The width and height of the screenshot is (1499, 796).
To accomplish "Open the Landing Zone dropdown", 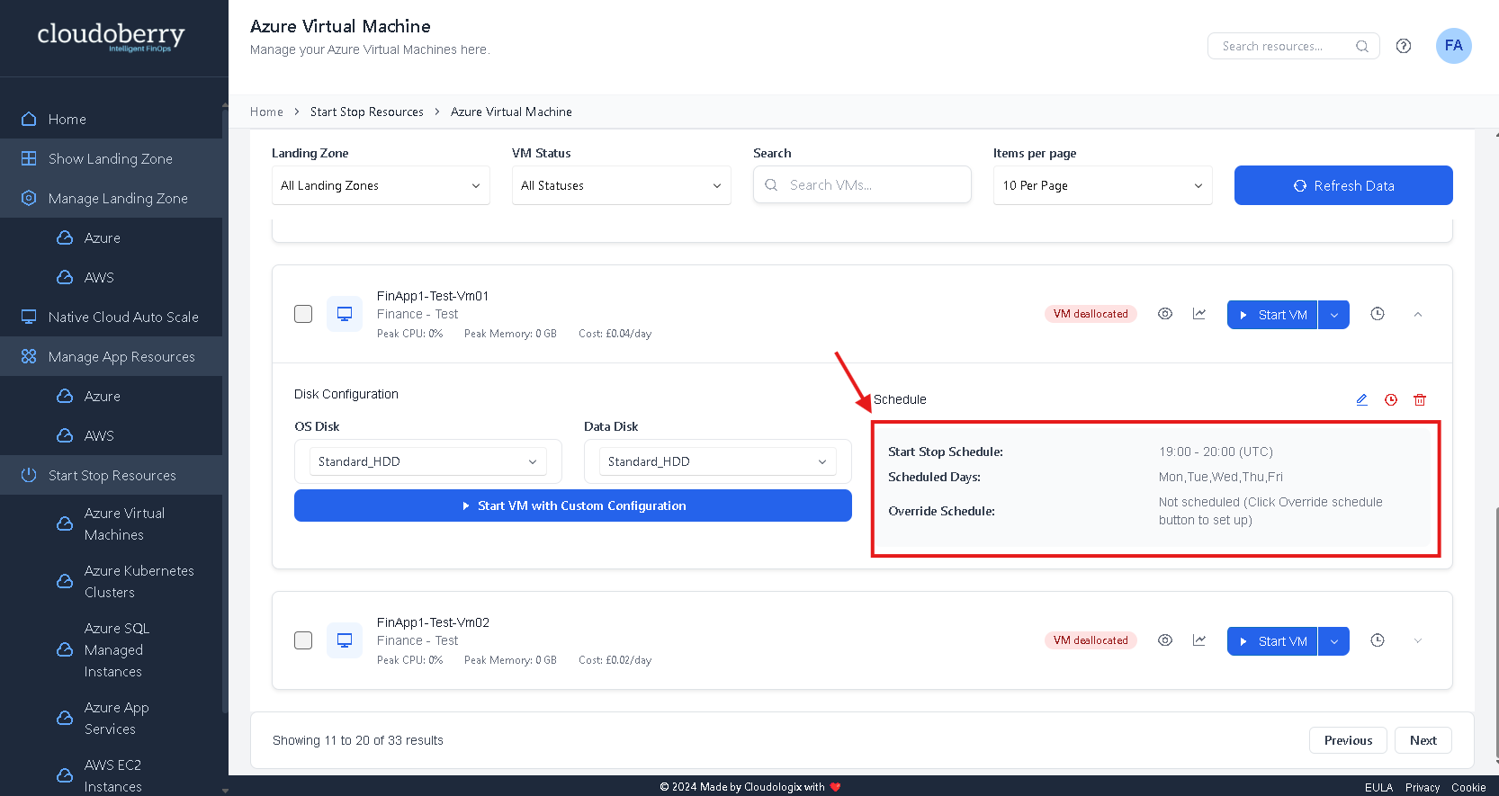I will click(381, 185).
